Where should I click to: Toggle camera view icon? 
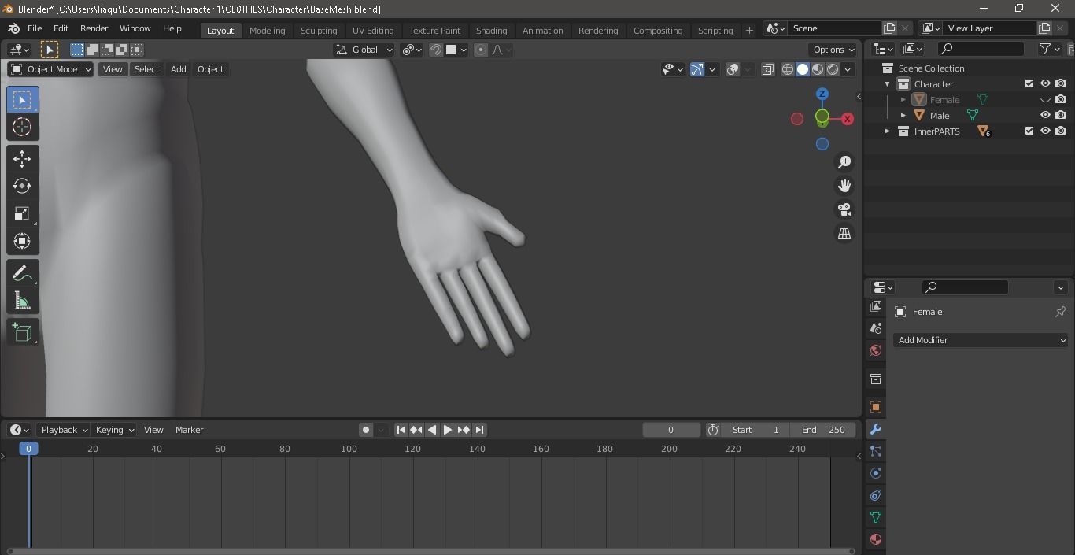coord(844,209)
